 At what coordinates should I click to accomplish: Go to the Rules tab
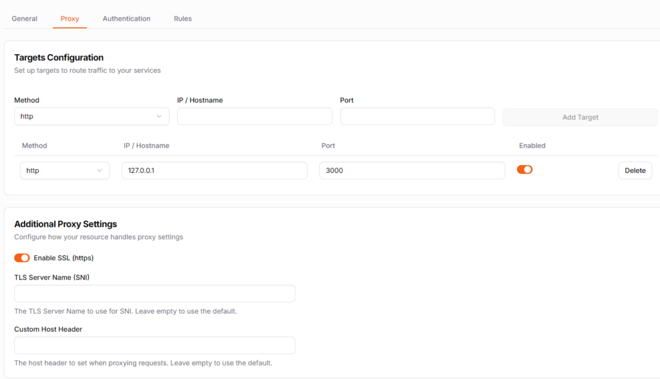click(x=182, y=19)
